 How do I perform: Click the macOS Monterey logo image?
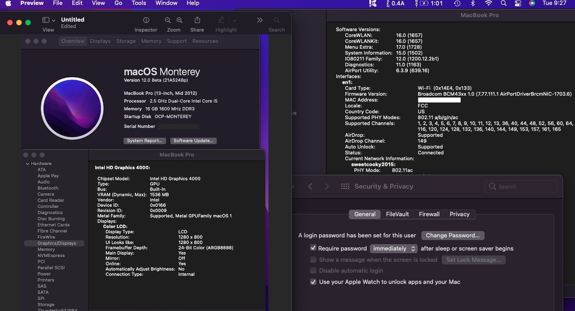tap(72, 108)
